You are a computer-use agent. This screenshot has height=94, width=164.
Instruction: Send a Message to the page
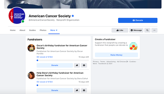point(136,30)
